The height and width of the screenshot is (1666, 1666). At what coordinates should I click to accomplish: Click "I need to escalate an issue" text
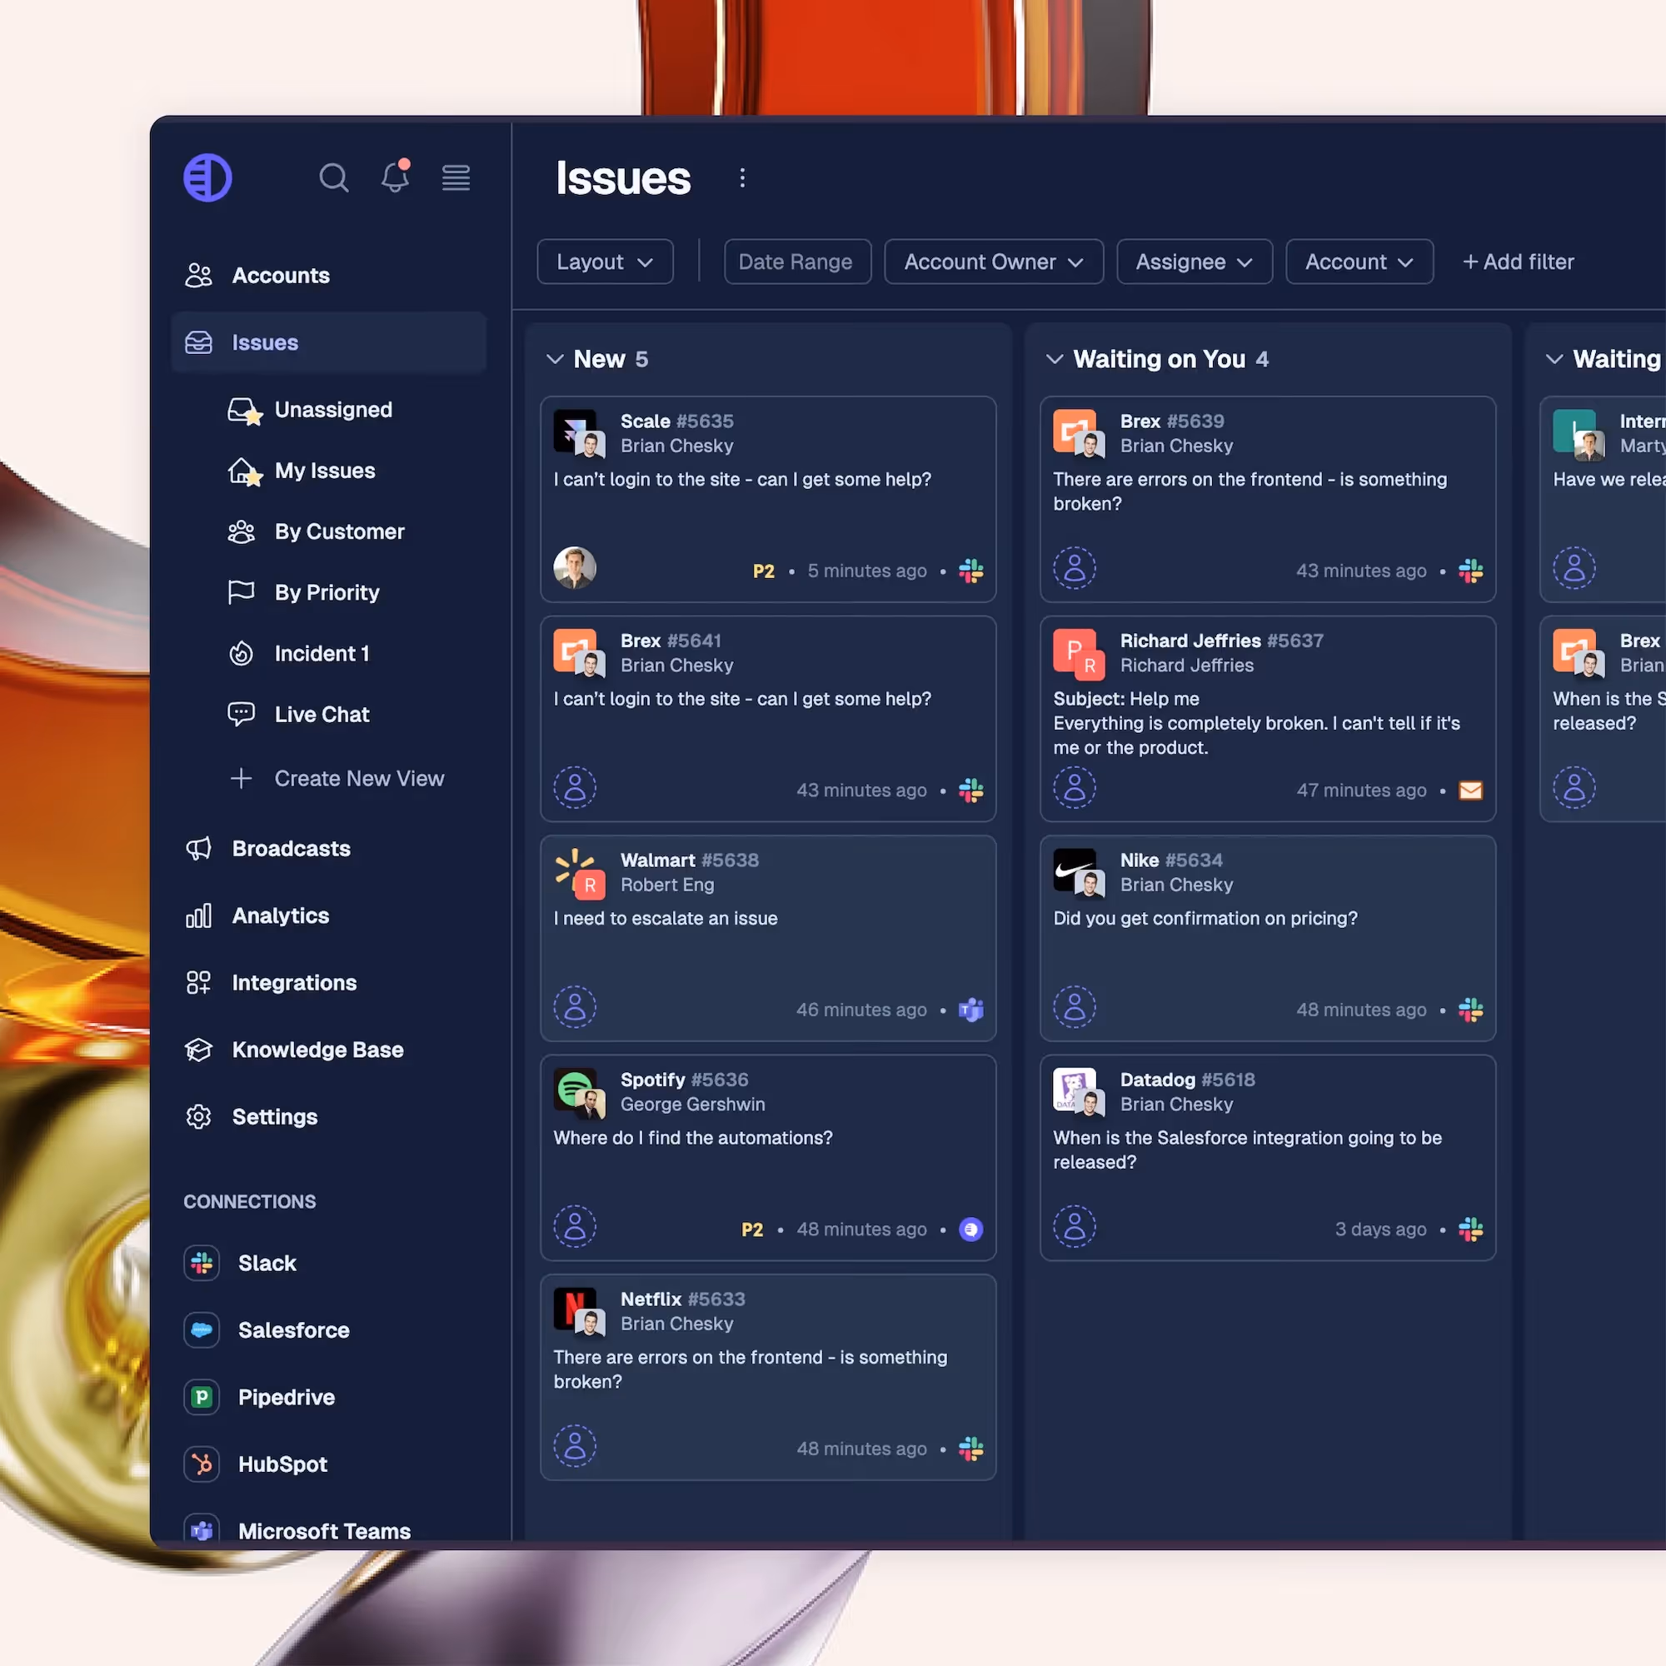(665, 918)
